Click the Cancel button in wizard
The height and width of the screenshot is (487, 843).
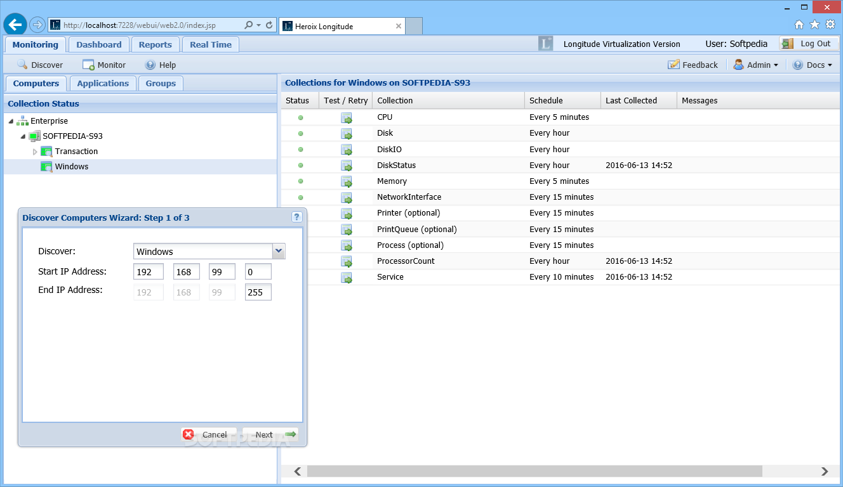pyautogui.click(x=208, y=434)
